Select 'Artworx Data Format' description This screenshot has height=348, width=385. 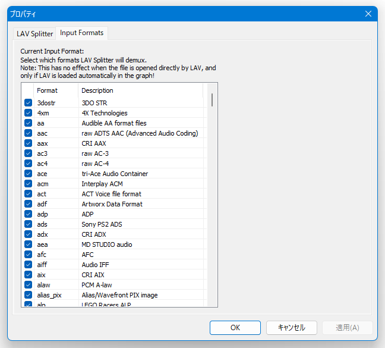[112, 204]
